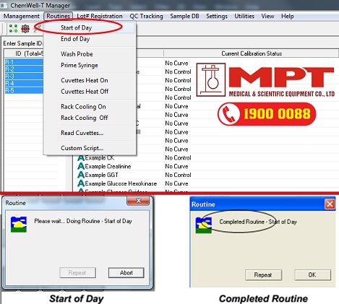Choose Start of Day from the Routines menu
This screenshot has height=304, width=339.
[76, 27]
